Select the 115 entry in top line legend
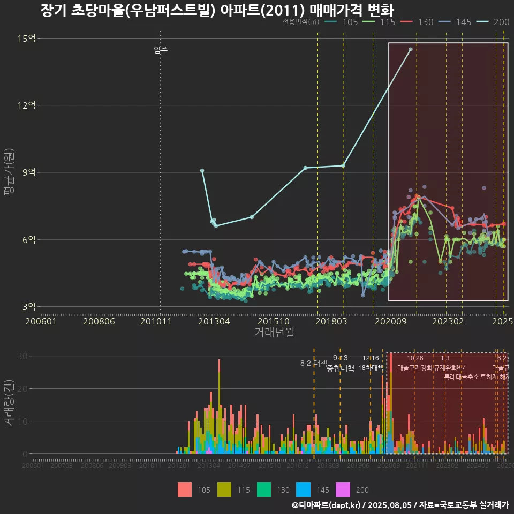This screenshot has width=514, height=514. [x=379, y=22]
